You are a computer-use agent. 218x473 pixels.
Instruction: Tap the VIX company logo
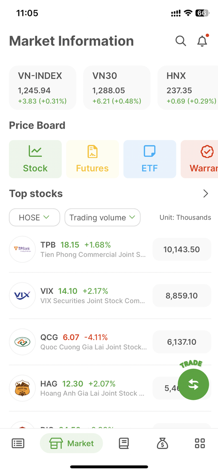[x=22, y=295]
